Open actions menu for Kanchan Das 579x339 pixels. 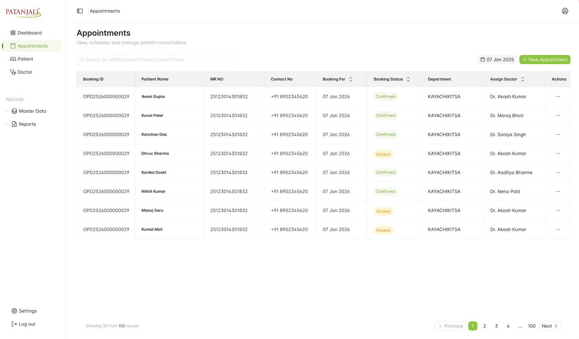[x=558, y=135]
